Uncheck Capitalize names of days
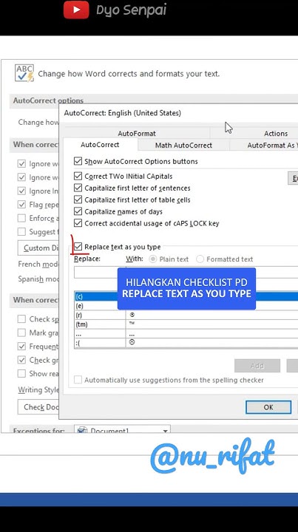 [x=78, y=212]
